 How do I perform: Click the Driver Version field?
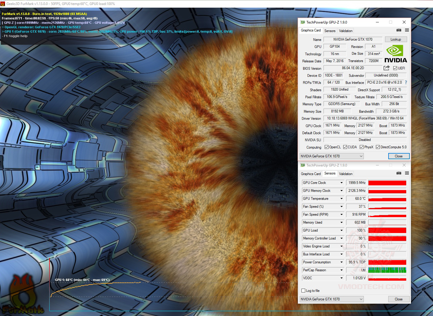pyautogui.click(x=365, y=118)
